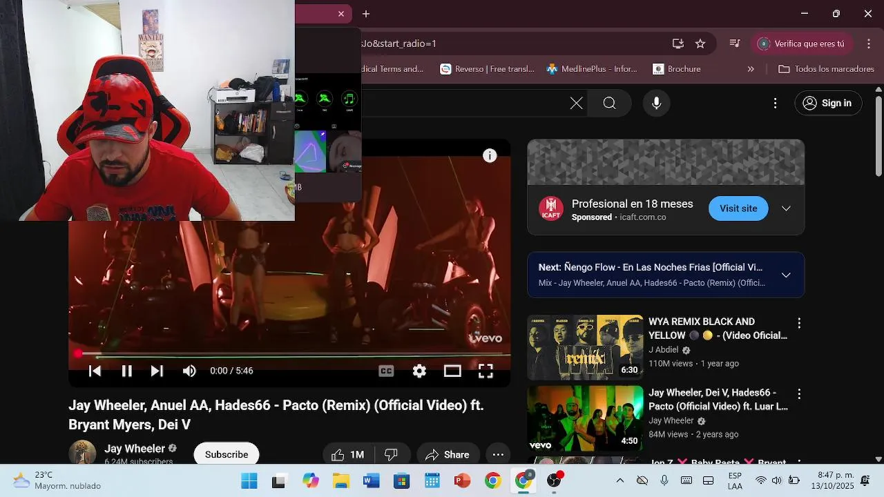Open the player settings gear
The image size is (884, 497).
tap(419, 371)
